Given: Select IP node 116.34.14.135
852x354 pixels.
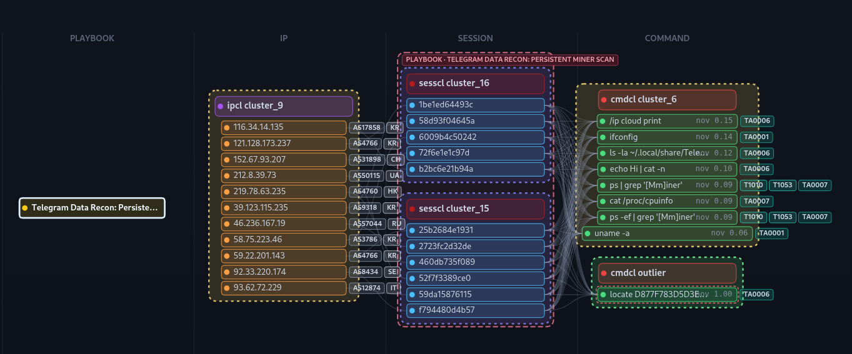Looking at the screenshot, I should pyautogui.click(x=284, y=127).
